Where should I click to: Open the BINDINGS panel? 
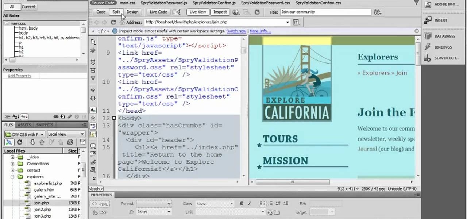coord(443,47)
